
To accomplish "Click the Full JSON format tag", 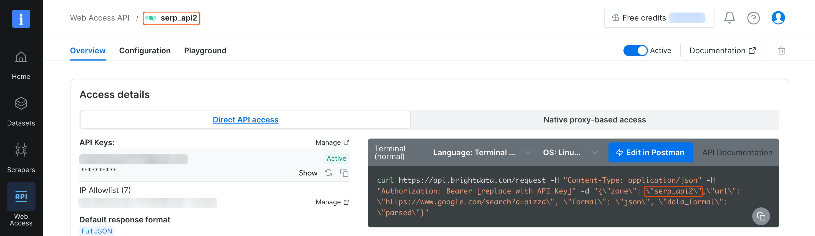I will click(x=97, y=231).
